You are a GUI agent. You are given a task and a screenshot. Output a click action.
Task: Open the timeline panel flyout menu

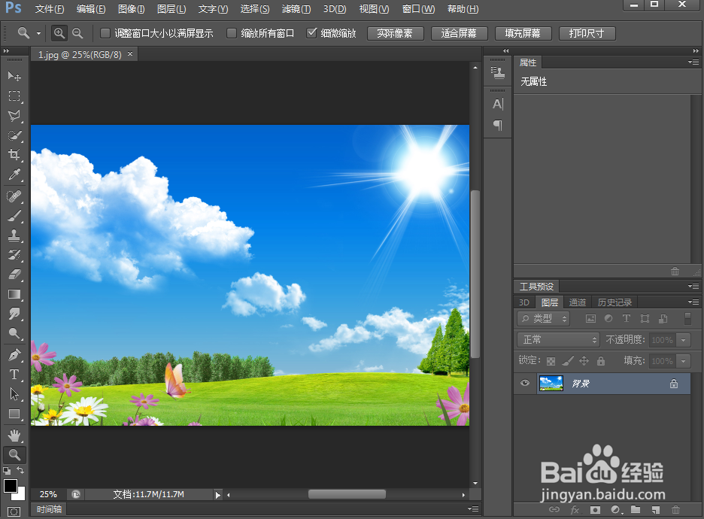pos(473,508)
